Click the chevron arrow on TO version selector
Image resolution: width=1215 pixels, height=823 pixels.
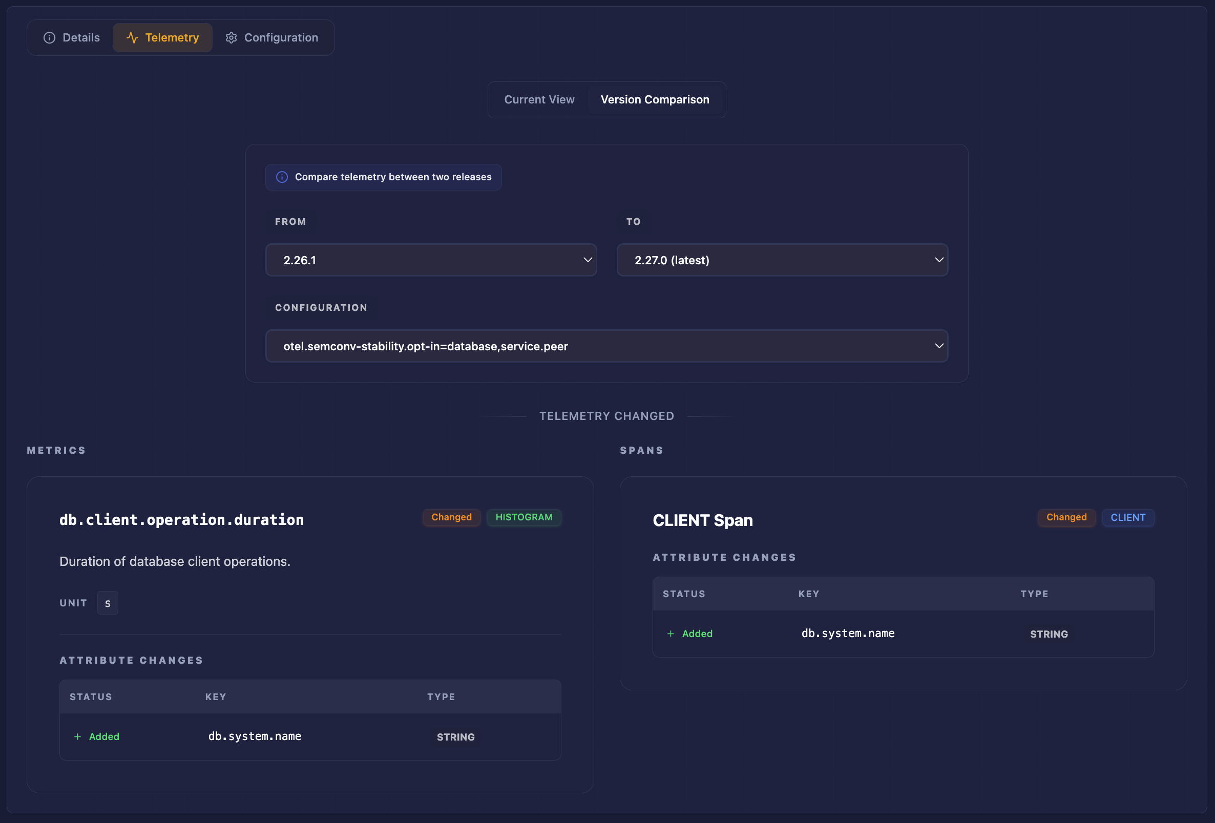[x=939, y=260]
